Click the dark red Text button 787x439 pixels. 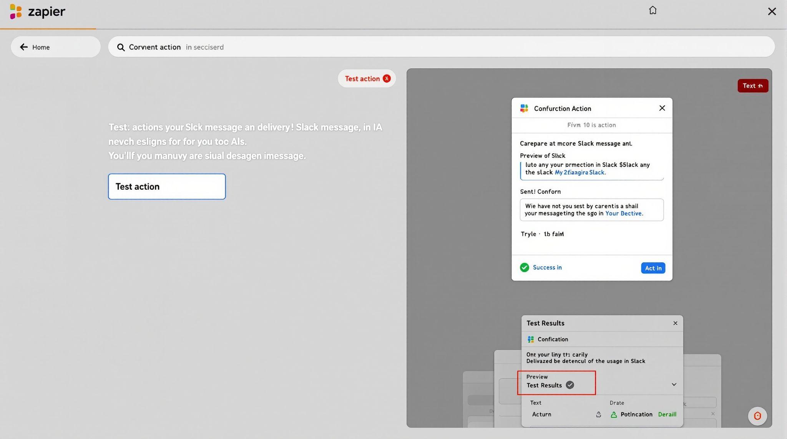pos(752,86)
